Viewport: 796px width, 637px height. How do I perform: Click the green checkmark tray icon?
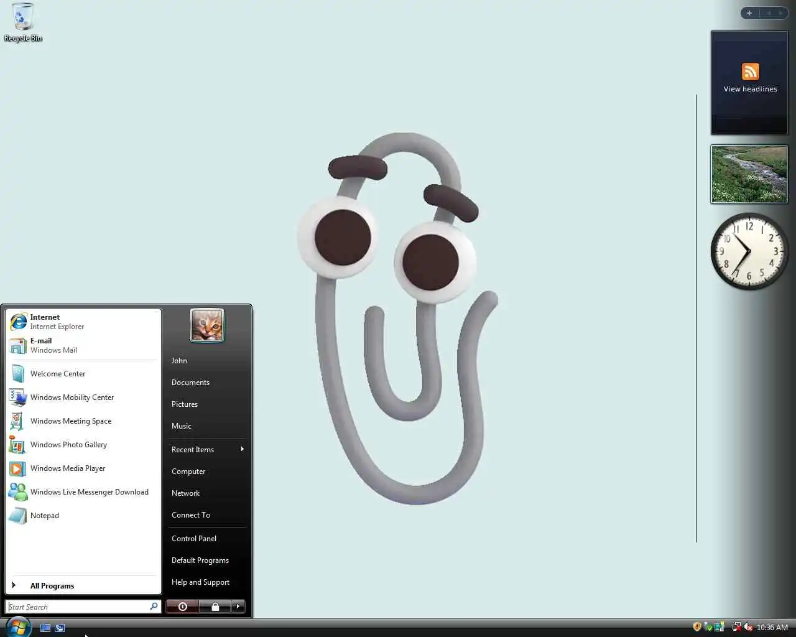708,627
